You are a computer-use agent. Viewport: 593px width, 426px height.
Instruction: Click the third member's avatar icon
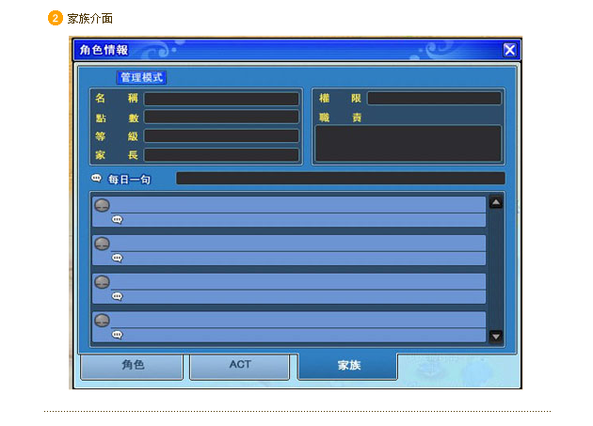(103, 282)
